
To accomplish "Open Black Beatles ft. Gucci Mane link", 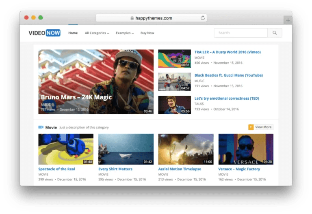I will pyautogui.click(x=229, y=75).
